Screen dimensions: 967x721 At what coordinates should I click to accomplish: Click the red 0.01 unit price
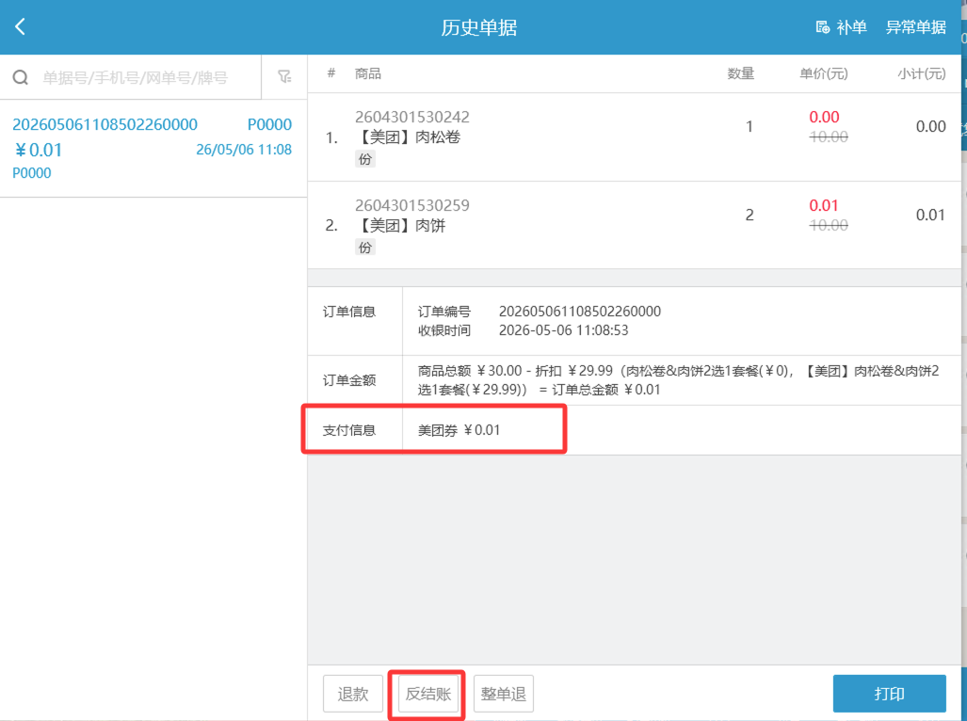pyautogui.click(x=824, y=205)
